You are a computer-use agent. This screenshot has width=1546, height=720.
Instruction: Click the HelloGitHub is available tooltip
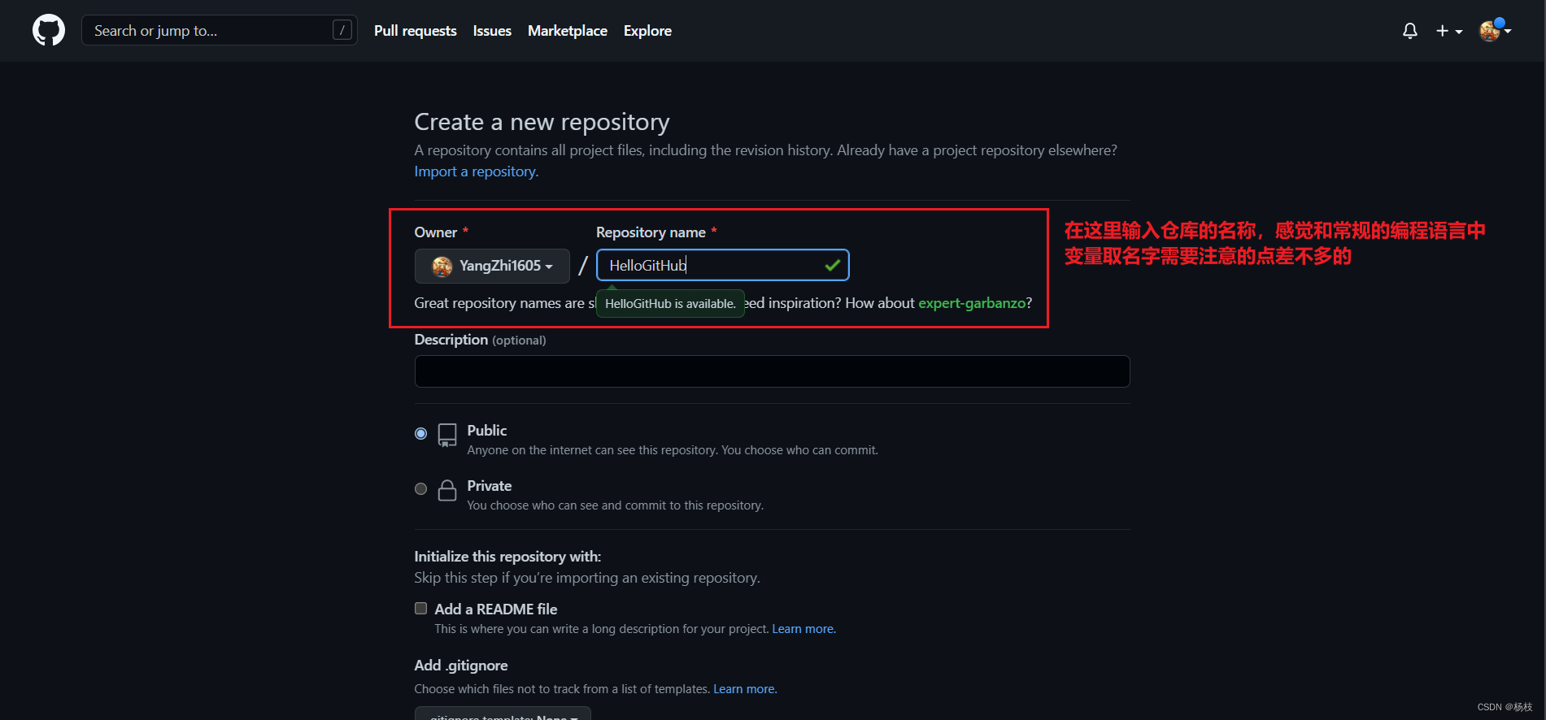tap(670, 304)
